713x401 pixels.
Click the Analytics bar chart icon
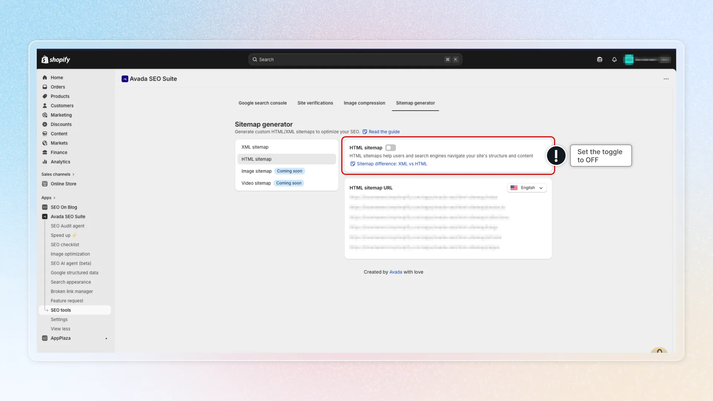[45, 162]
